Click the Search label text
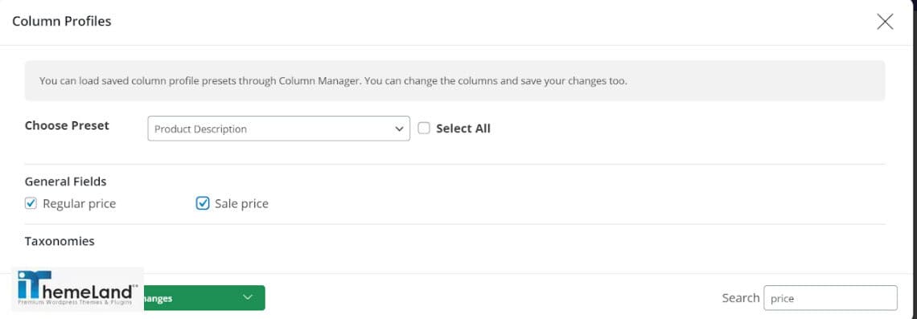 tap(740, 298)
